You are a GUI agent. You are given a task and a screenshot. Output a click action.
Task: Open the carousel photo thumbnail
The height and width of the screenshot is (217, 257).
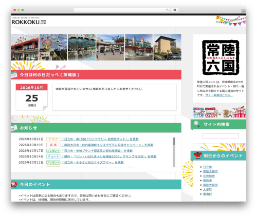click(82, 47)
